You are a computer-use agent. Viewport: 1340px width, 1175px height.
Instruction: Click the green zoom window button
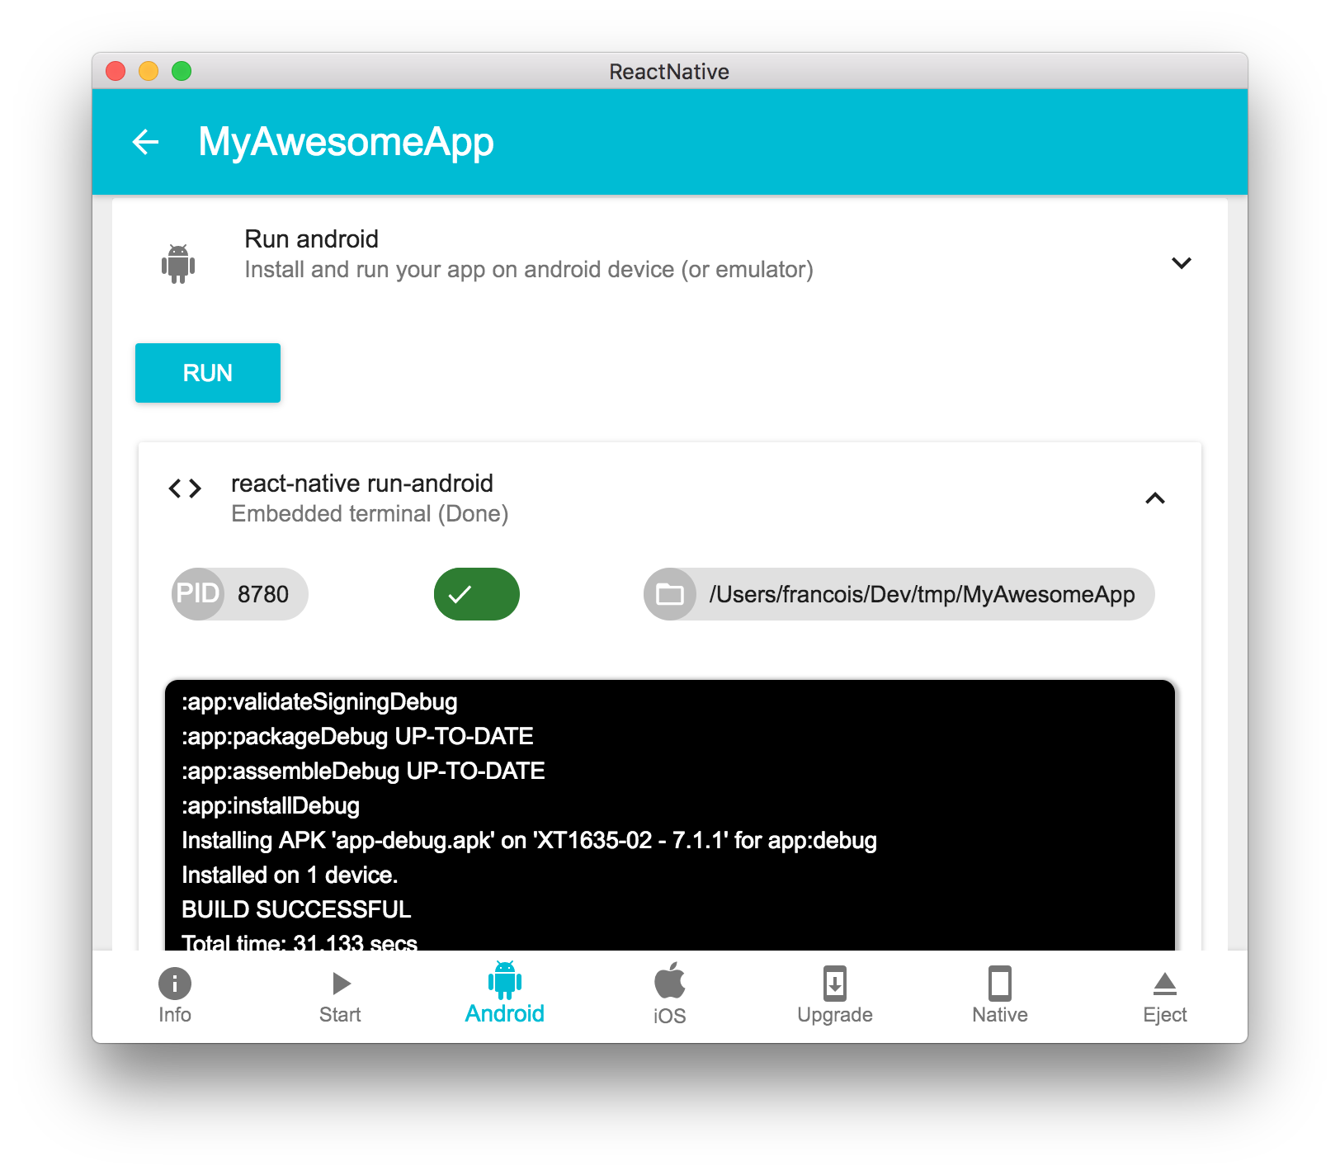click(x=182, y=72)
